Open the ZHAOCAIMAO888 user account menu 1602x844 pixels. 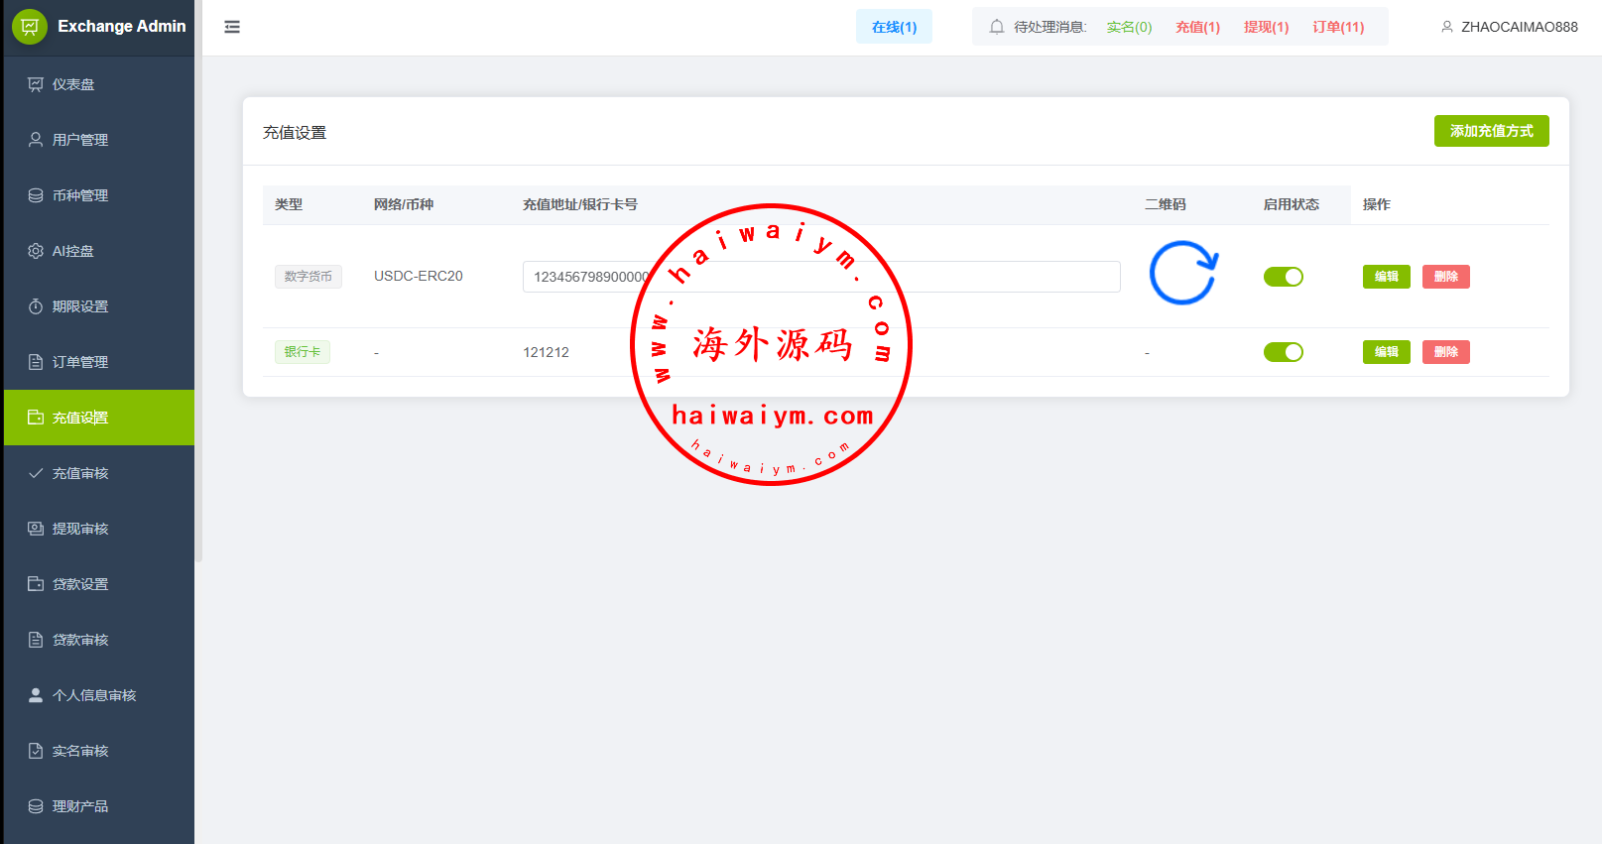1509,27
